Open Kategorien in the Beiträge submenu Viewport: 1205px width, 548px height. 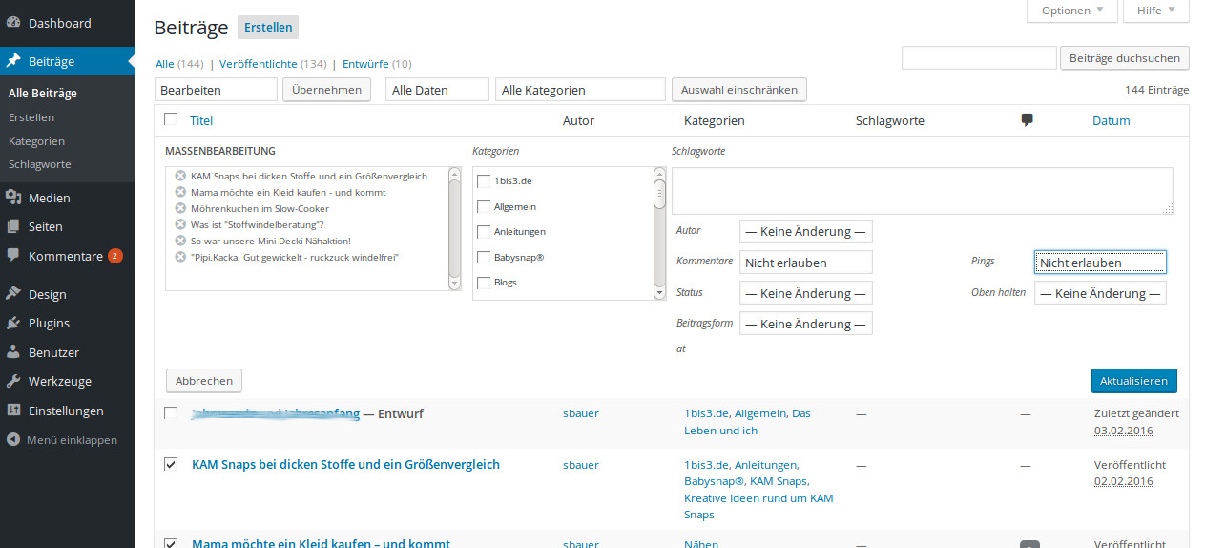(x=36, y=140)
